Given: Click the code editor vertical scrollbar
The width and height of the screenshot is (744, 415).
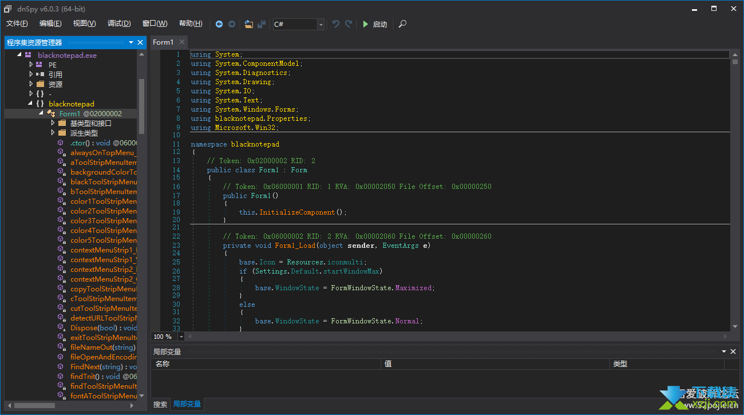Looking at the screenshot, I should (x=735, y=191).
